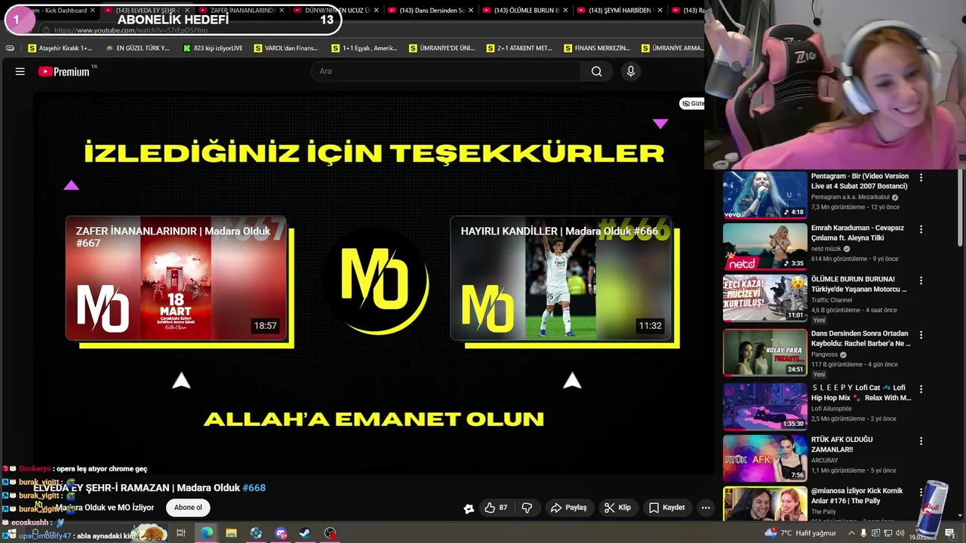Viewport: 966px width, 543px height.
Task: Switch to DÜNYA'NIN EN UCUZ tab
Action: pyautogui.click(x=336, y=11)
